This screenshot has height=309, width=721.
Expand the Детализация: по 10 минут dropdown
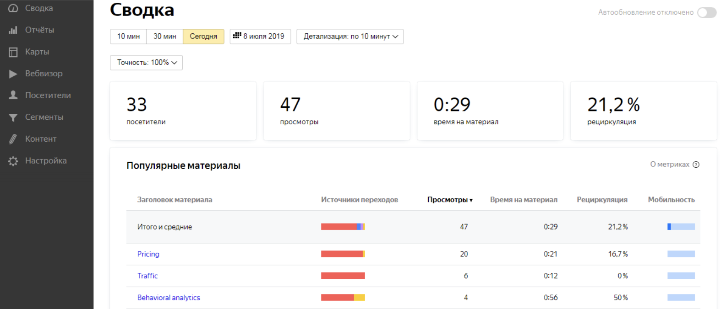(350, 37)
